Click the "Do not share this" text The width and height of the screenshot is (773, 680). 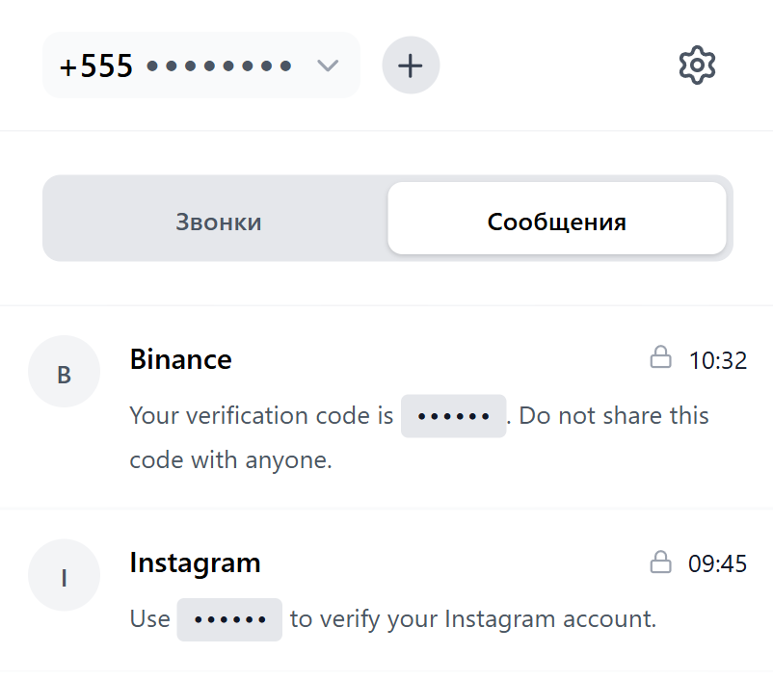[614, 416]
